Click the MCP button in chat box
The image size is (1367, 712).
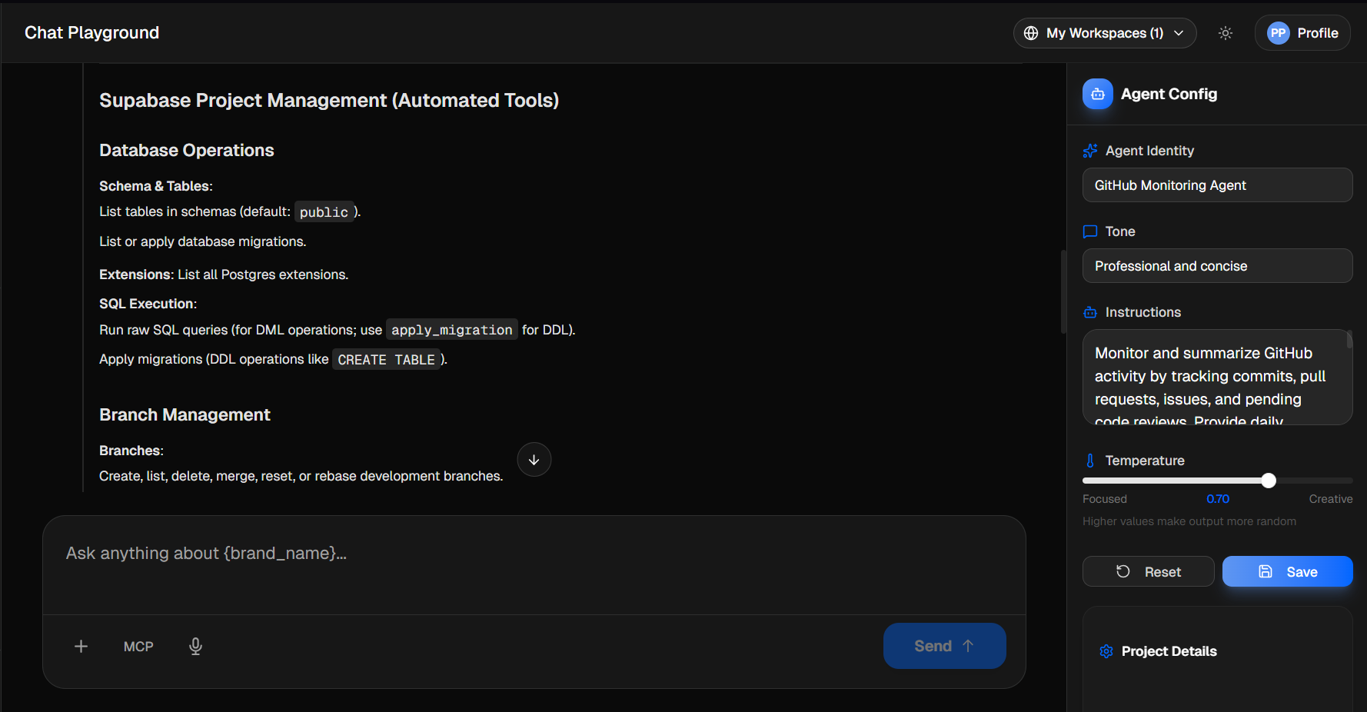point(138,647)
